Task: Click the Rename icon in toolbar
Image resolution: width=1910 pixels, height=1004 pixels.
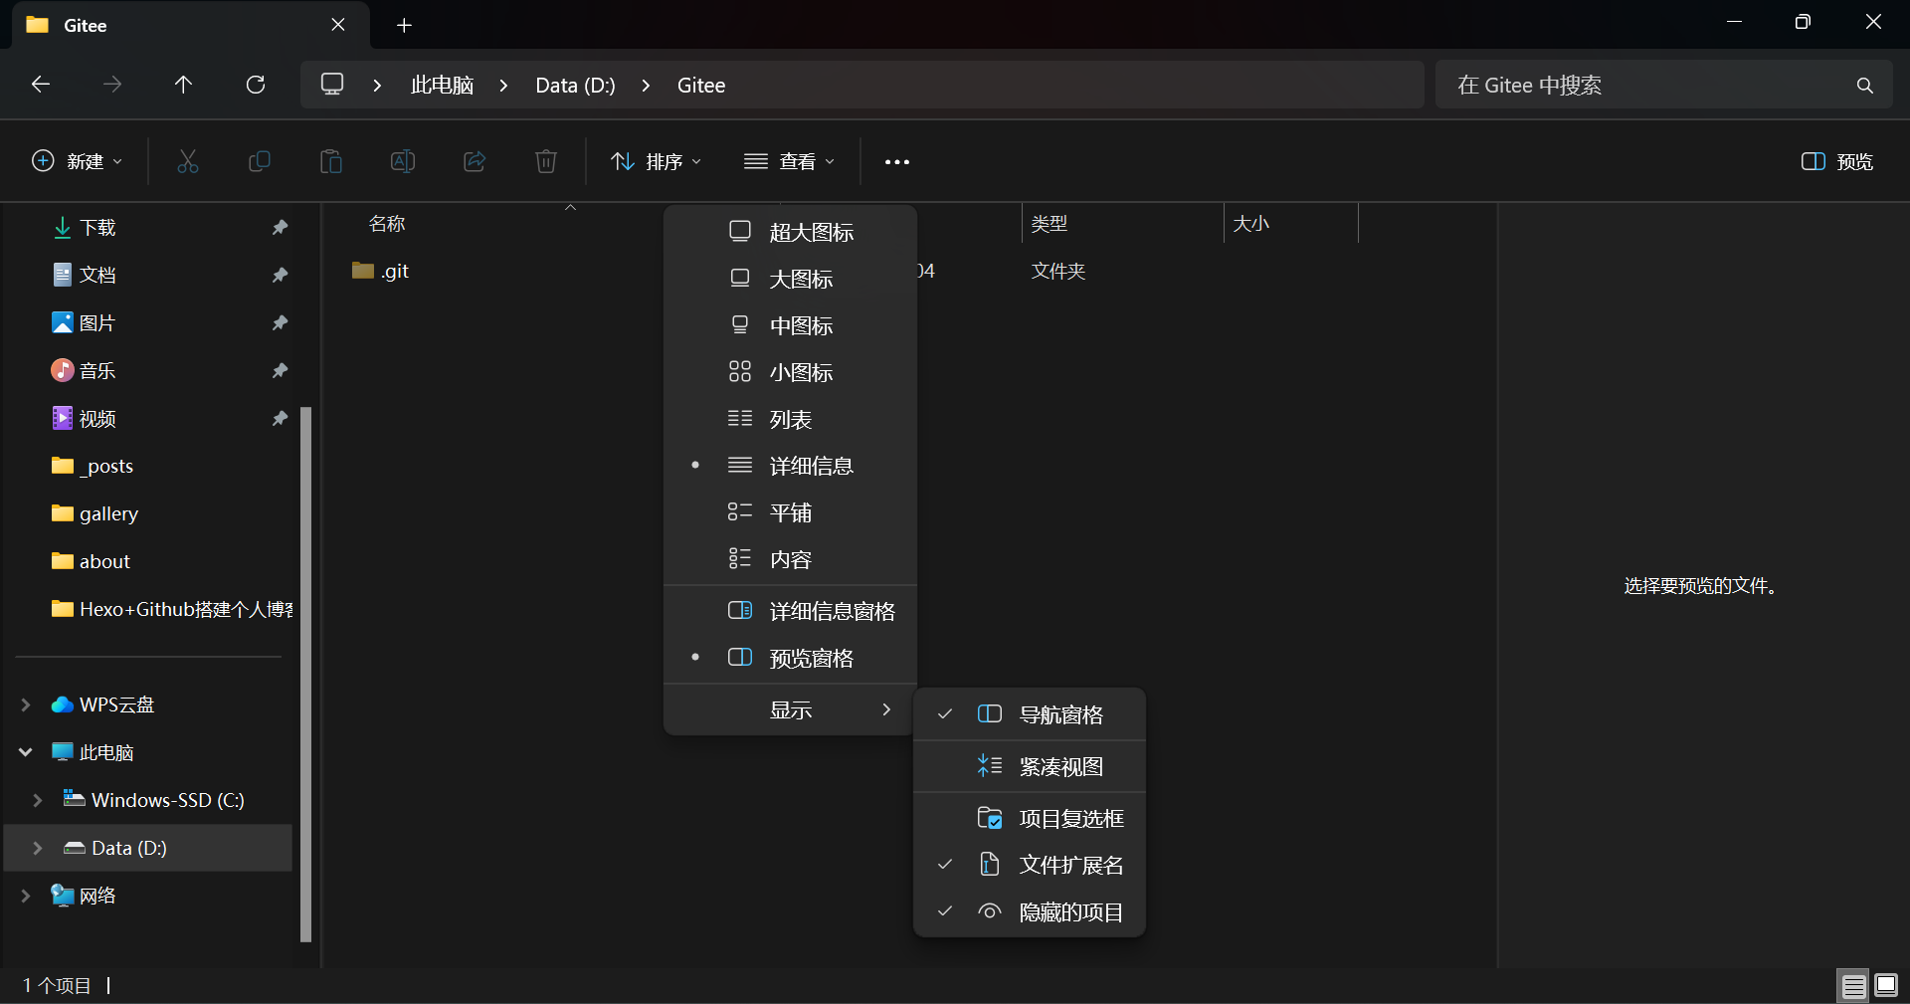Action: tap(403, 161)
